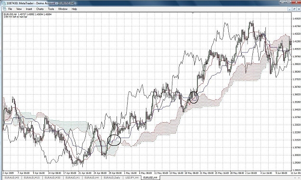Click the 1.30020 price scale label
Image resolution: width=301 pixels, height=180 pixels.
297,155
